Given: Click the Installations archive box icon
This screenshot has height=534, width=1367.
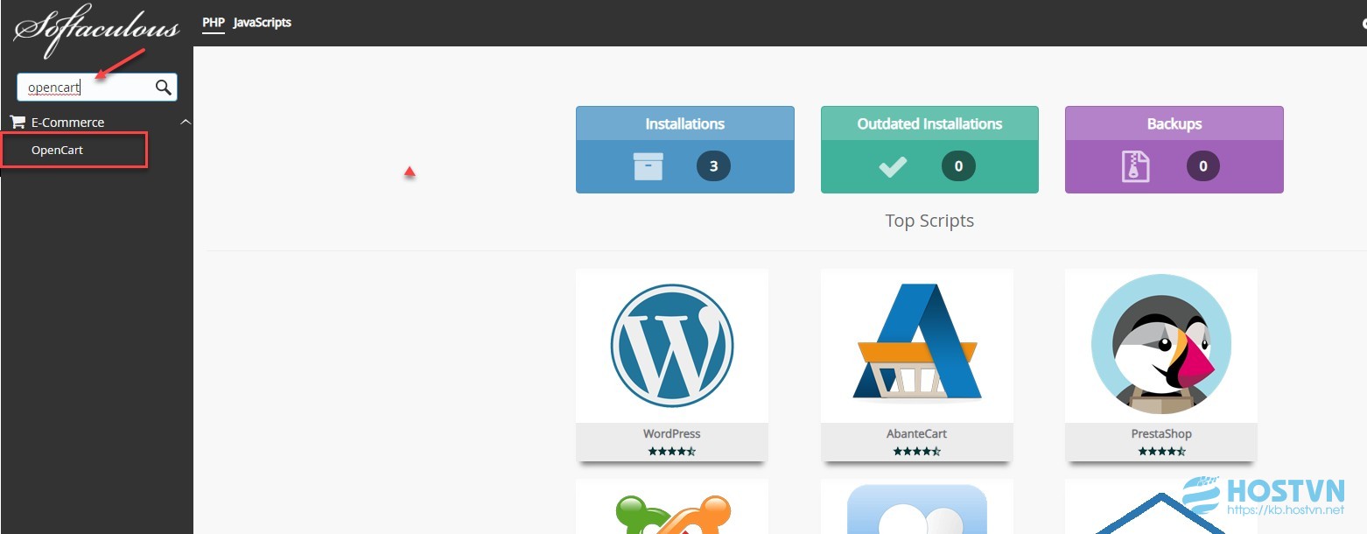Looking at the screenshot, I should point(648,166).
